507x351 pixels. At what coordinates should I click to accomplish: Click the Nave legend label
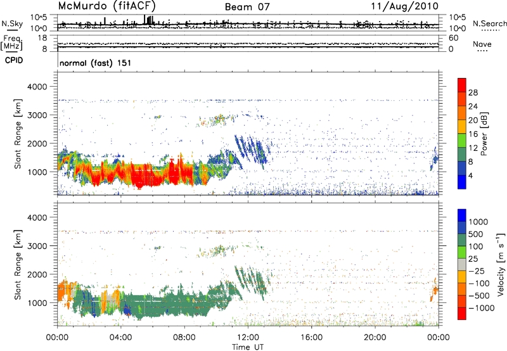(482, 44)
